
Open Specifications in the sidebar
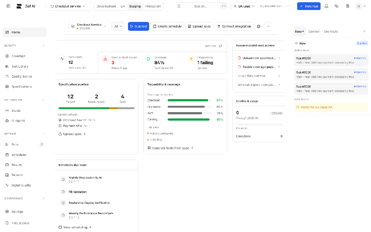click(x=24, y=86)
